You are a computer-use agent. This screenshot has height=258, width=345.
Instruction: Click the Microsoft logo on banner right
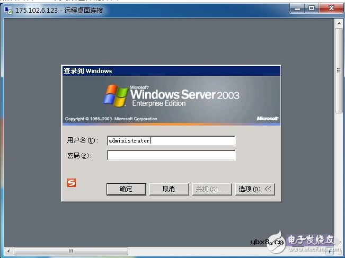coord(268,119)
